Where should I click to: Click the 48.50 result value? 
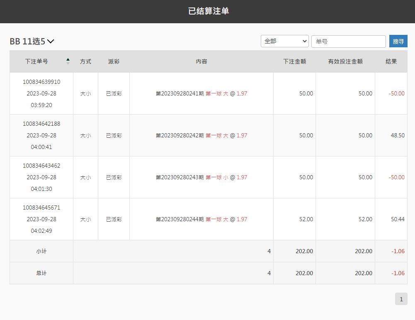(x=397, y=136)
